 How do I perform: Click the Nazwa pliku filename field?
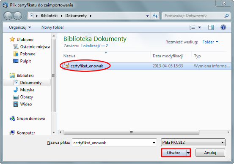[x=114, y=142]
